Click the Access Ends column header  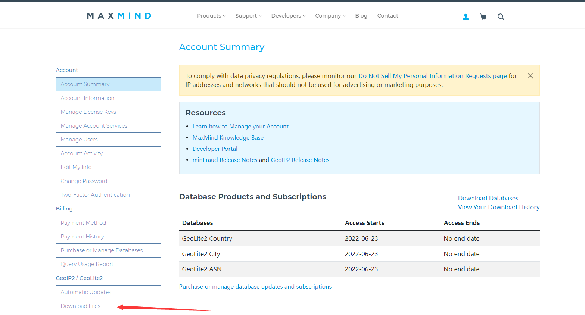coord(462,223)
